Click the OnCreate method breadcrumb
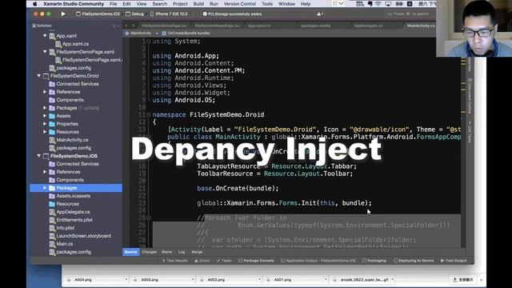The height and width of the screenshot is (288, 512). coord(186,33)
